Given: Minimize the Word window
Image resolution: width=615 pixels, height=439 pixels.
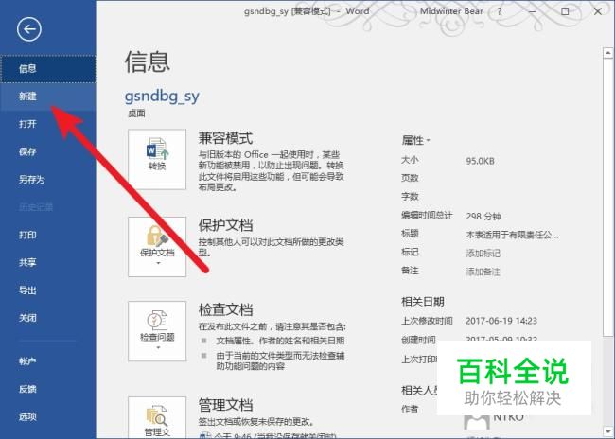Looking at the screenshot, I should click(x=532, y=11).
